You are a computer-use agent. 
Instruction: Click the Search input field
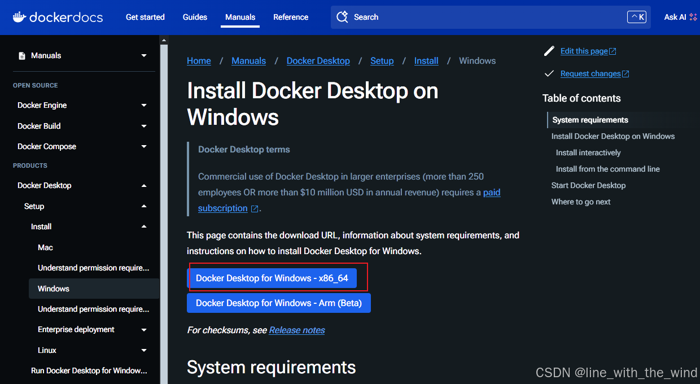pos(491,17)
